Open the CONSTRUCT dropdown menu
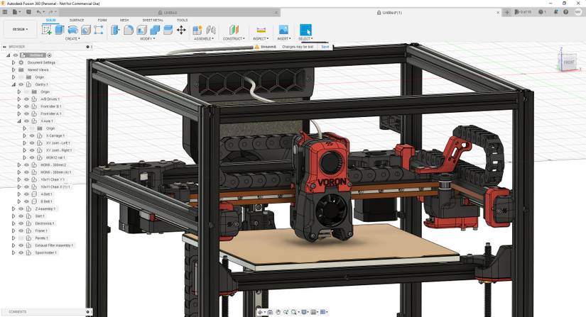This screenshot has height=317, width=586. pyautogui.click(x=234, y=39)
